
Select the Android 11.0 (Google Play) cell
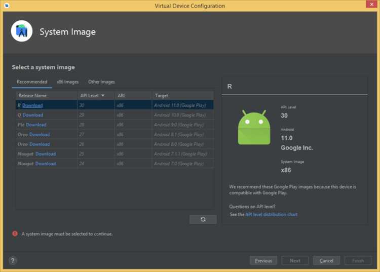[x=183, y=105]
